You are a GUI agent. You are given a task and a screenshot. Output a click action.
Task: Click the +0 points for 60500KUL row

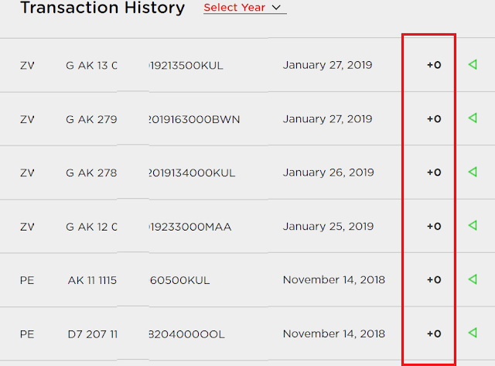click(x=434, y=280)
